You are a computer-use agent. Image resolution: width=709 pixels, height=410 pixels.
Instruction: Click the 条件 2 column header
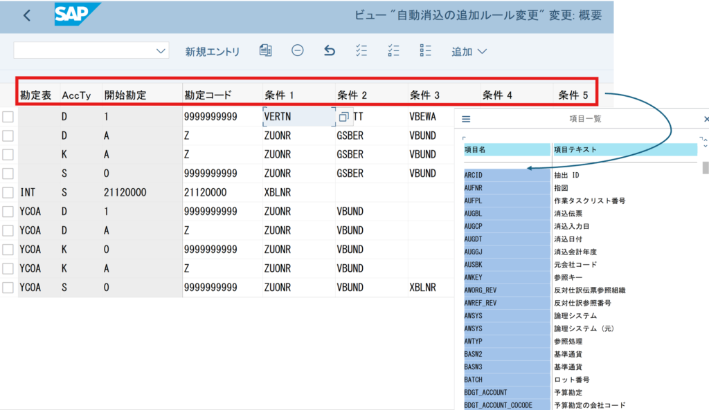click(352, 95)
